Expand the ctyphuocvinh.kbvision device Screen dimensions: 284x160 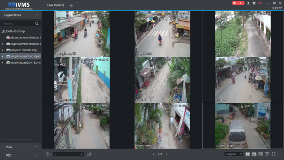2,44
